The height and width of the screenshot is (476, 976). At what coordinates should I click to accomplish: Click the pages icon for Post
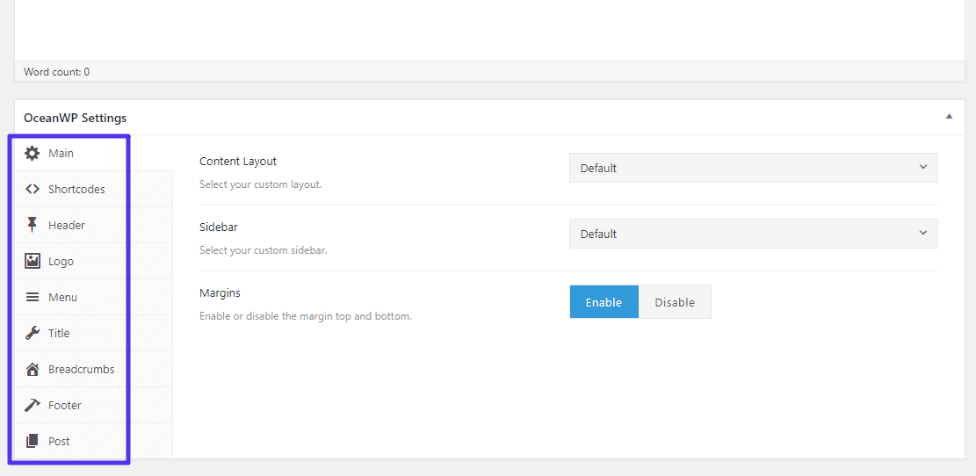(33, 442)
